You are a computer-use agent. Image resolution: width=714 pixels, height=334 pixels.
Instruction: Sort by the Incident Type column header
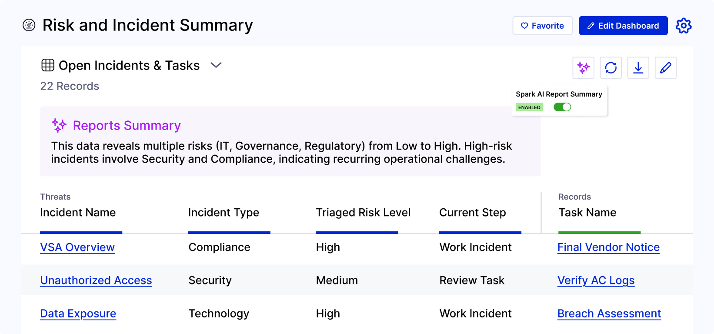pyautogui.click(x=224, y=213)
